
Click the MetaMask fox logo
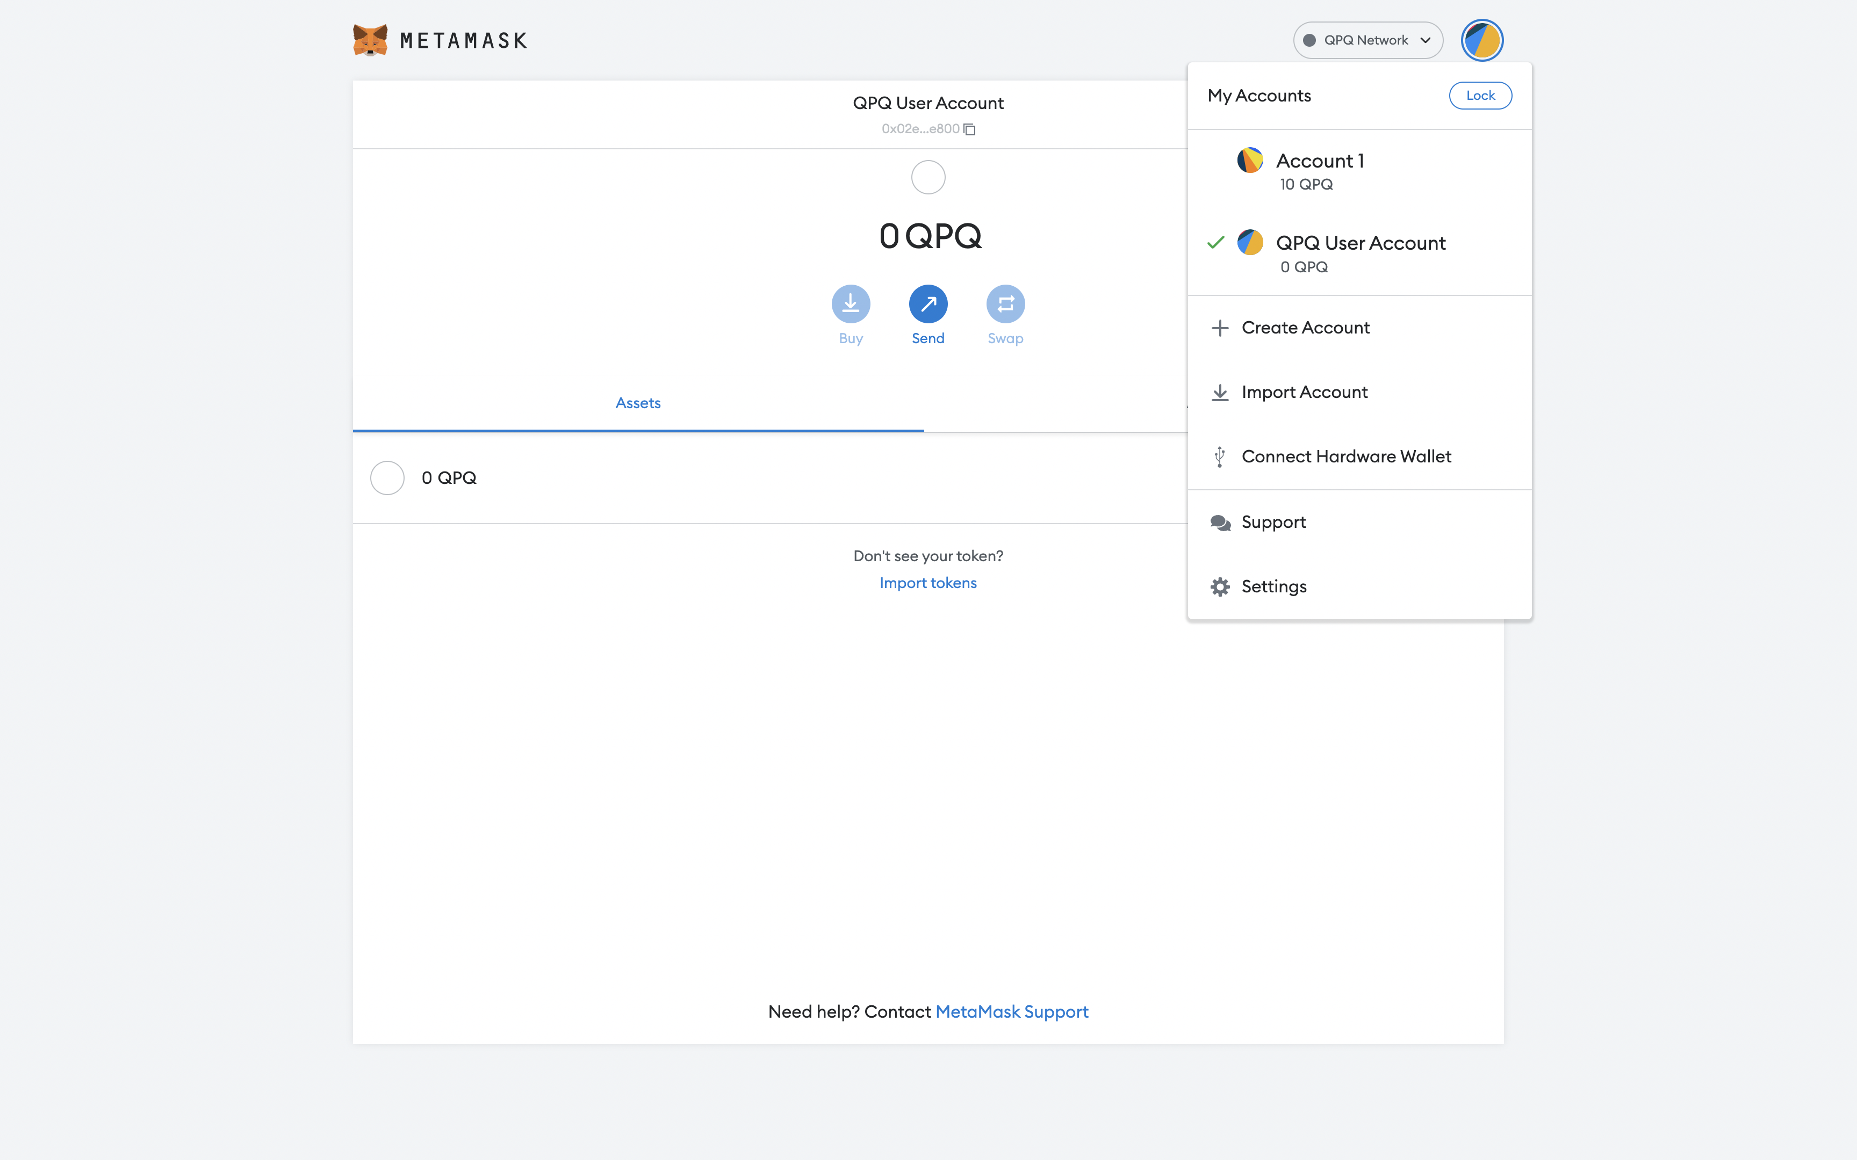click(370, 40)
